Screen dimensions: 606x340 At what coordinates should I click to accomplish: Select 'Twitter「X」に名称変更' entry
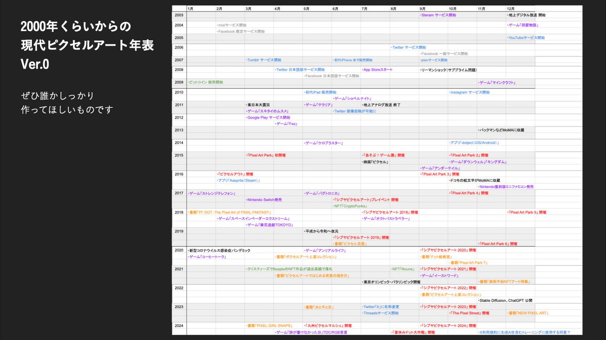pos(381,307)
